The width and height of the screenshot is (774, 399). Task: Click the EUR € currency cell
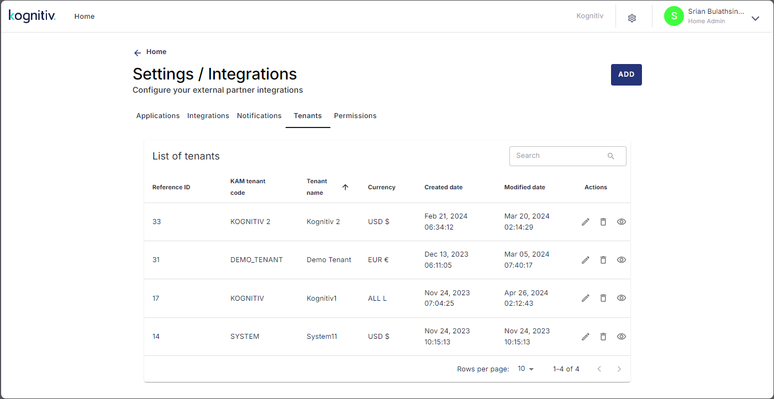click(378, 260)
